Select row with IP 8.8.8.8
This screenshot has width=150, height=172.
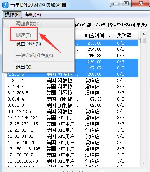73,105
